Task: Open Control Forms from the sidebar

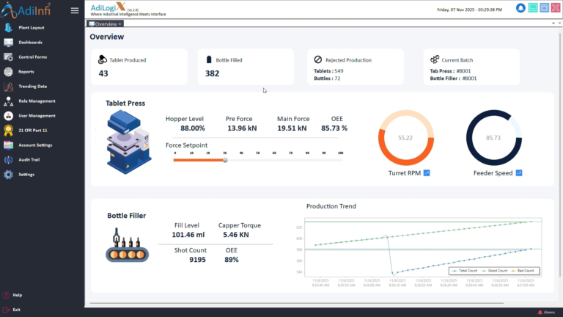Action: [x=32, y=57]
